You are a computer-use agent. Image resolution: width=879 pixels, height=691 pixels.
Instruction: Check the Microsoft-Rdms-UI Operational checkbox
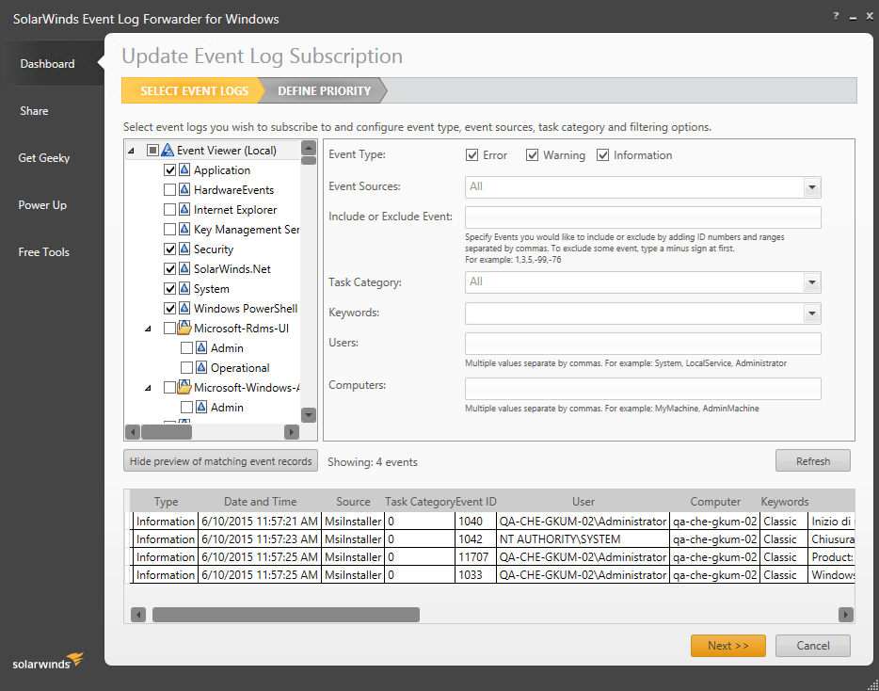(x=186, y=368)
